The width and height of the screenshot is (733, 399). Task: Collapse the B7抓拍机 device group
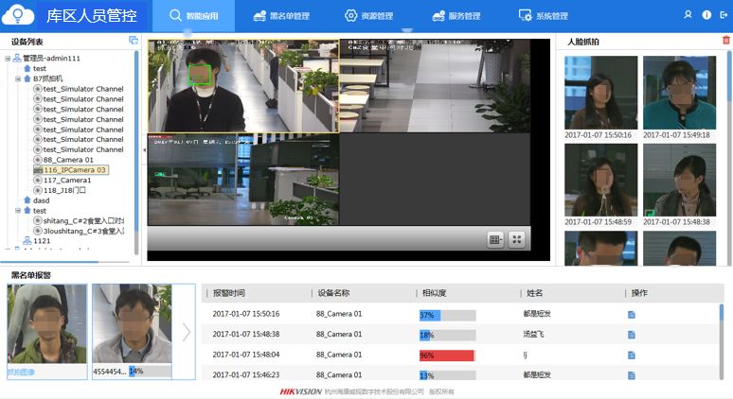coord(18,78)
